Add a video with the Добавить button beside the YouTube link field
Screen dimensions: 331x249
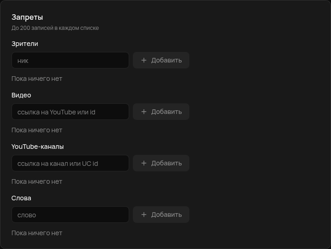(x=161, y=112)
